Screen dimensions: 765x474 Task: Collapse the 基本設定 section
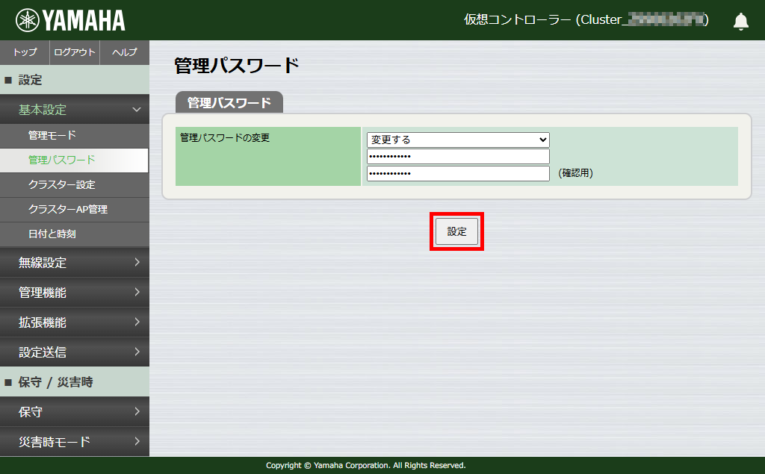click(75, 110)
